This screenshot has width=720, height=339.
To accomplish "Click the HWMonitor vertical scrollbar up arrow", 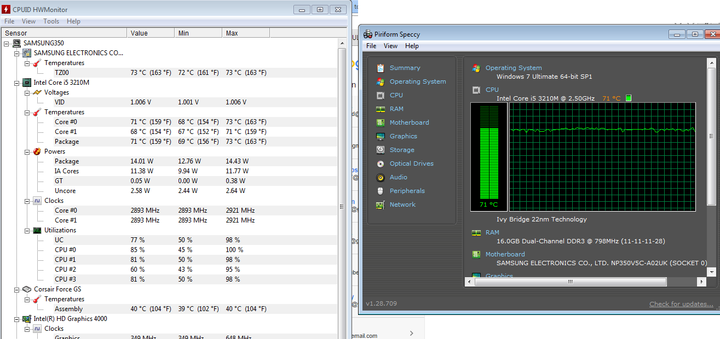I will click(343, 43).
